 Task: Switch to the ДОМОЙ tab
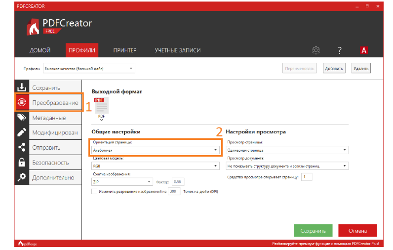pos(40,50)
